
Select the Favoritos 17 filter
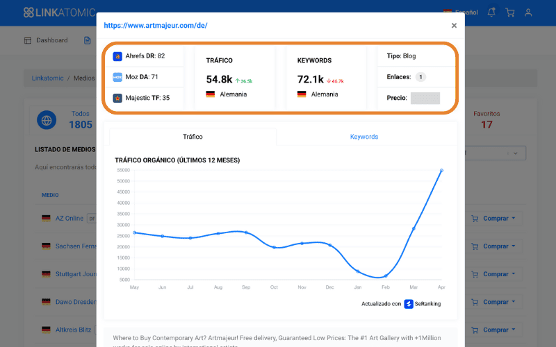click(x=486, y=120)
